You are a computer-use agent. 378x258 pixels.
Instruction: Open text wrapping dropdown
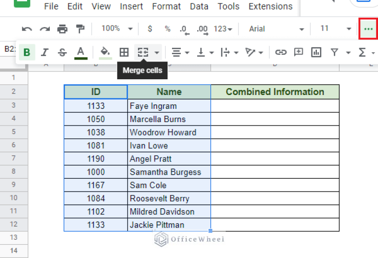click(230, 52)
